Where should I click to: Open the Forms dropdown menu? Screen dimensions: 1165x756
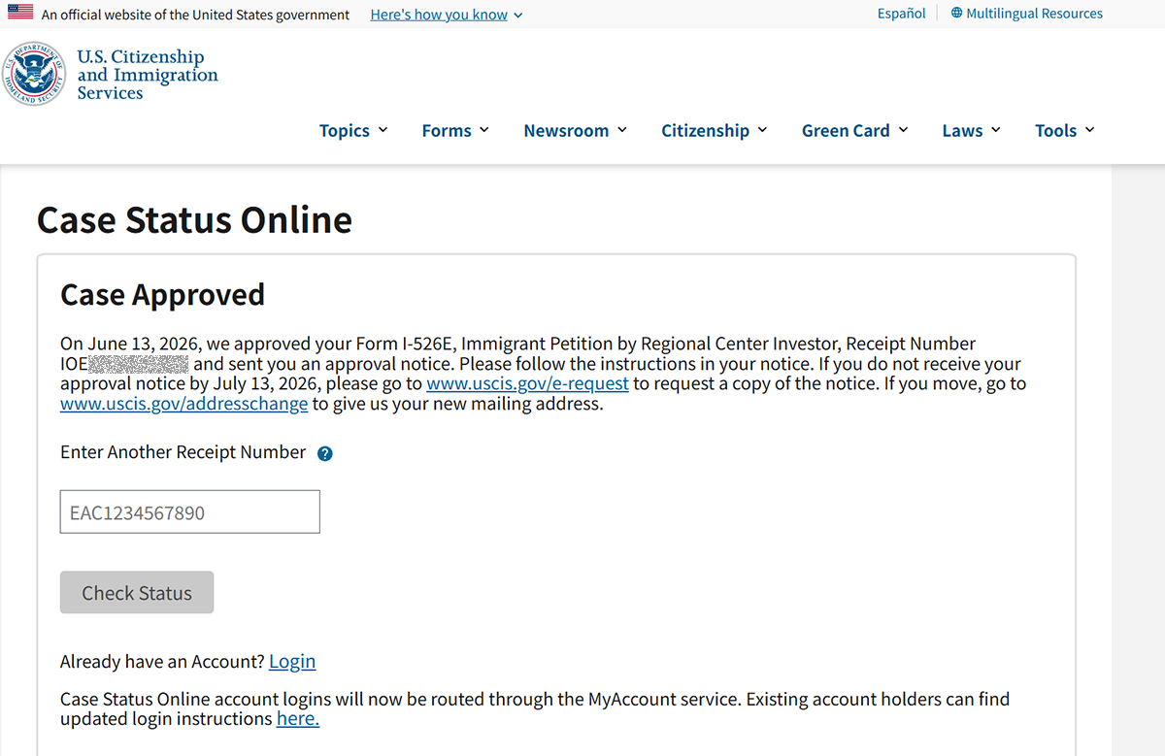coord(455,130)
